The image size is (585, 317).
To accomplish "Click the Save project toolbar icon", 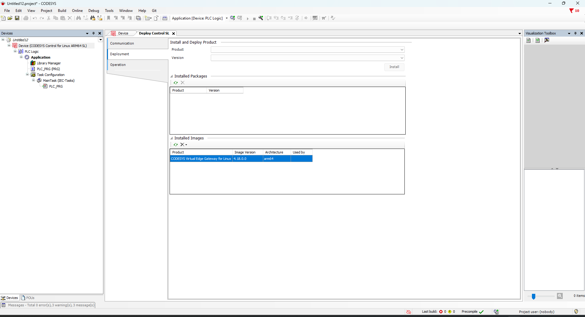I will (x=17, y=18).
